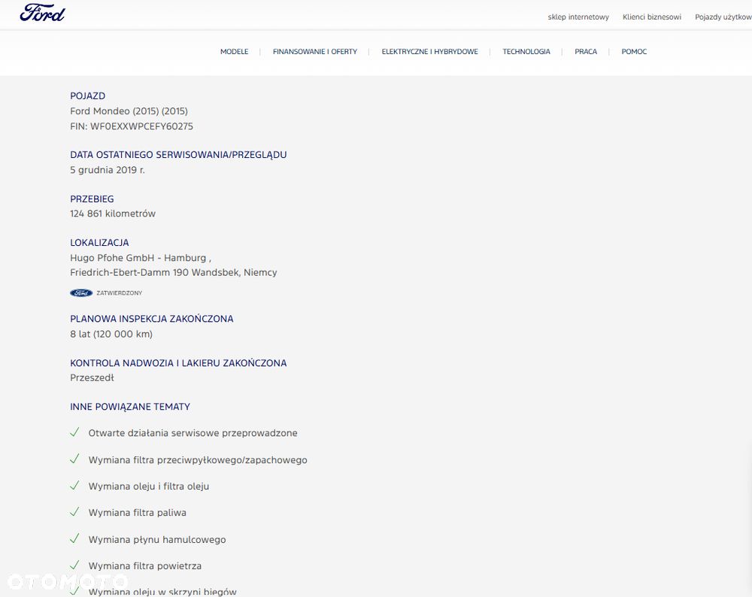Open Elektryczne i Hybrydowe menu
The width and height of the screenshot is (752, 597).
(x=429, y=52)
